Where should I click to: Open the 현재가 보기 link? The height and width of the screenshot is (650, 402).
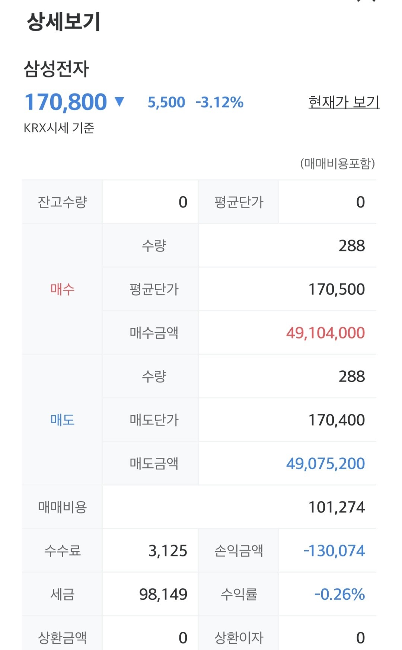pyautogui.click(x=344, y=102)
